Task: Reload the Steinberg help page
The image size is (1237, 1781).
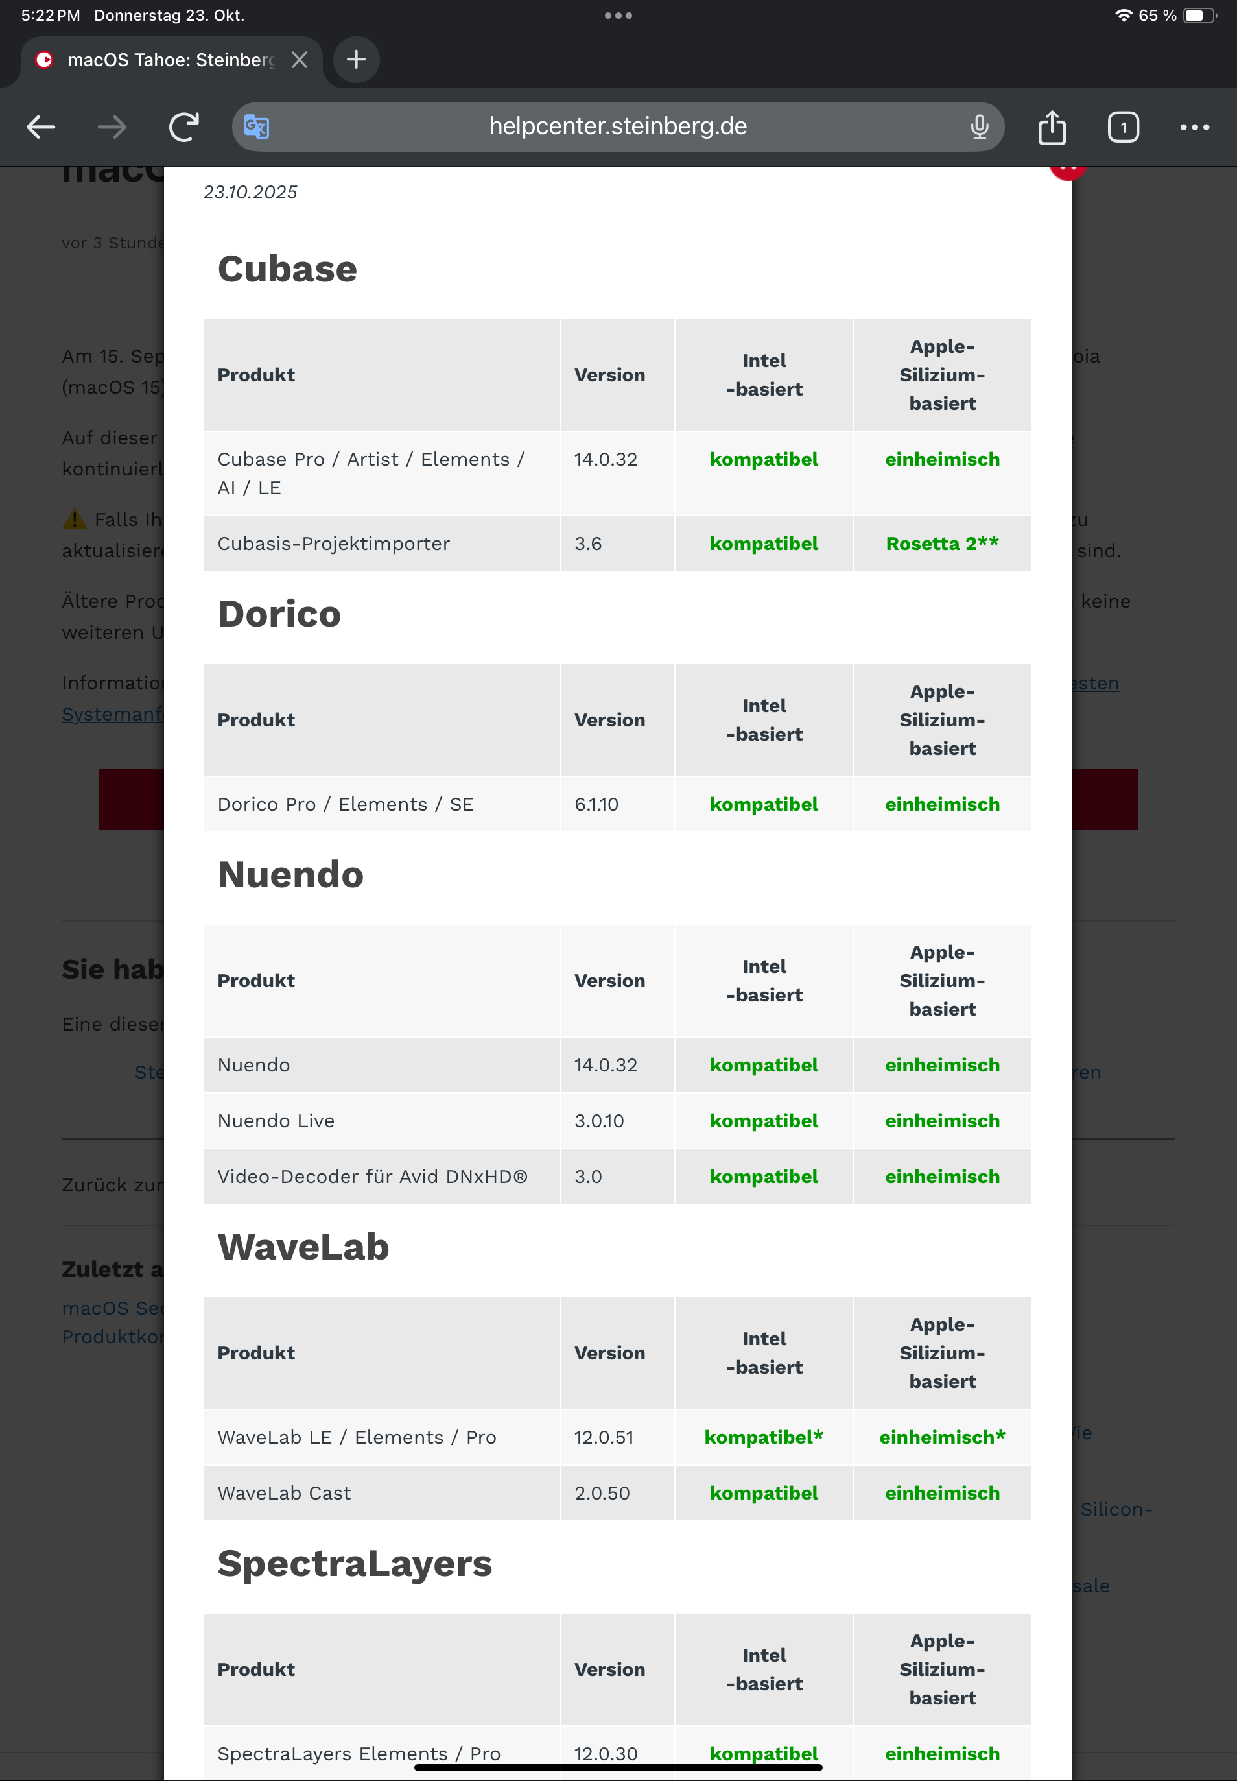Action: [183, 126]
